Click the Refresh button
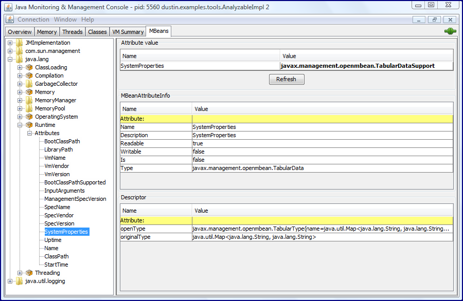The image size is (463, 301). (287, 79)
